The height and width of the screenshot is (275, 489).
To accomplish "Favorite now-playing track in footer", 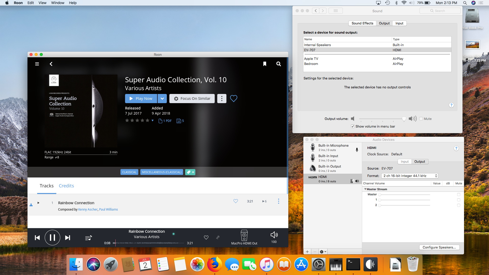I will [206, 237].
